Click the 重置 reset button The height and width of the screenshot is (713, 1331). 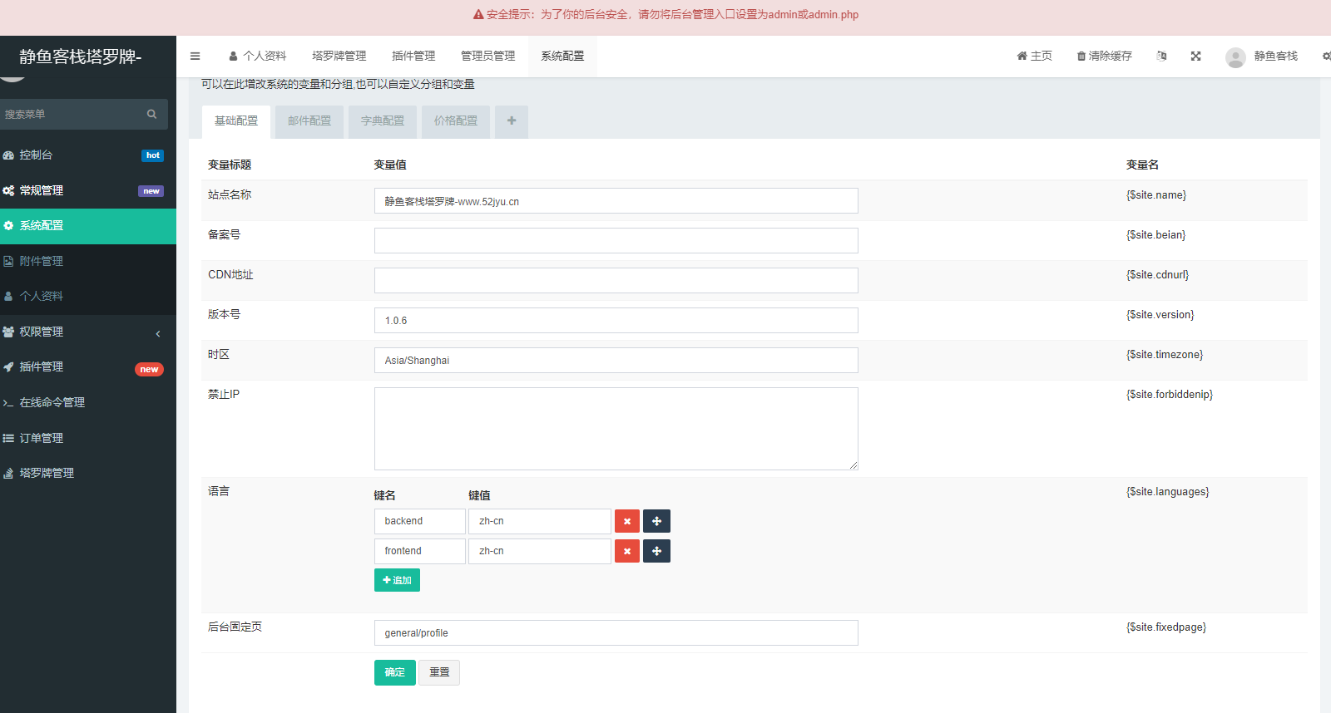coord(439,672)
